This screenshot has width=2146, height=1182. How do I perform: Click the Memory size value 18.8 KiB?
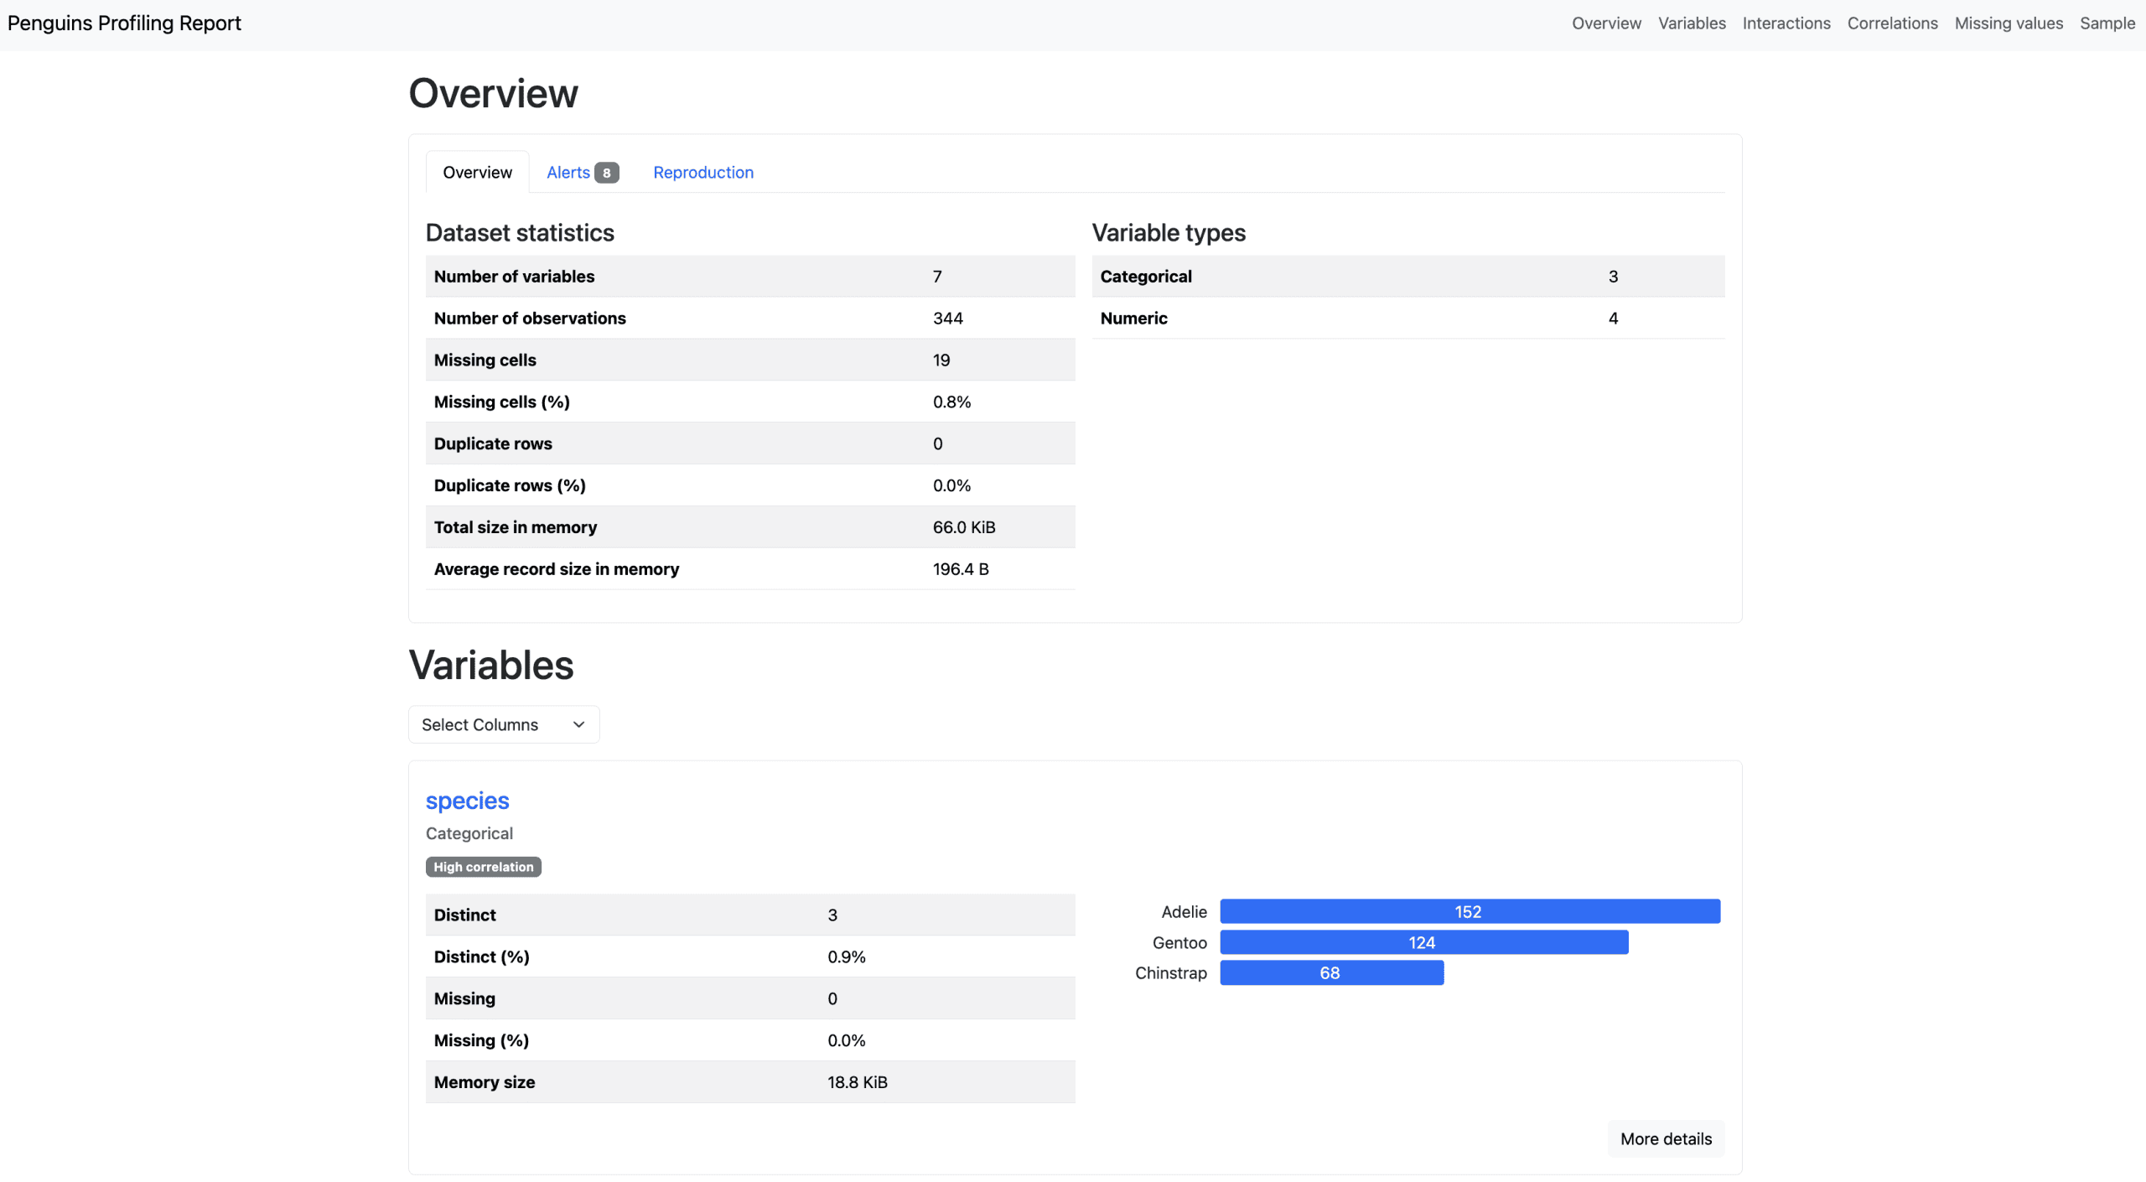(x=858, y=1081)
